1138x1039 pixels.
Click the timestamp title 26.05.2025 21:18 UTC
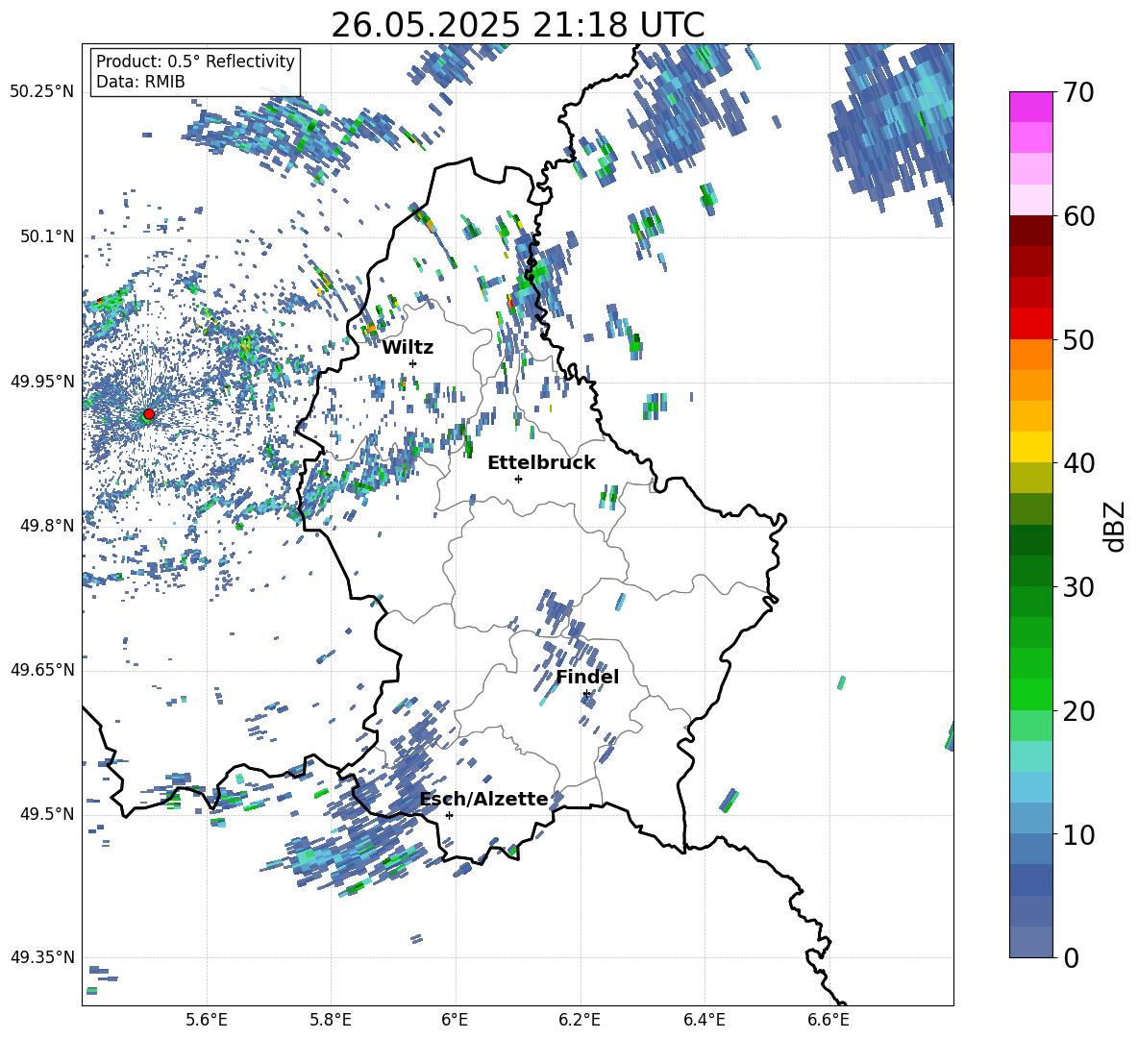click(x=517, y=25)
